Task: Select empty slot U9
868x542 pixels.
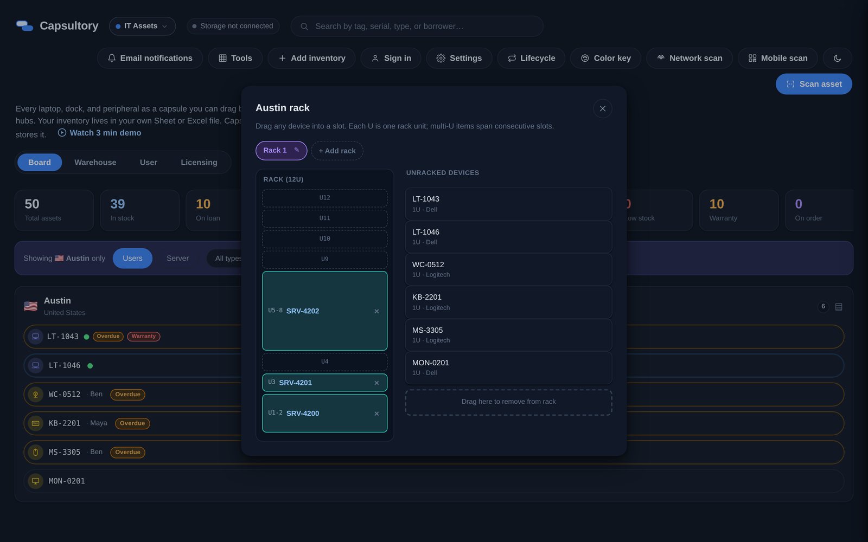Action: 324,259
